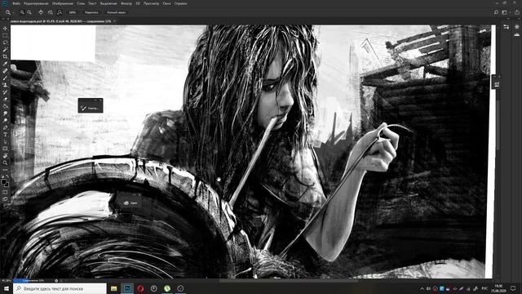Change screen mode from toolbar bottom
Image resolution: width=522 pixels, height=294 pixels.
click(x=5, y=199)
